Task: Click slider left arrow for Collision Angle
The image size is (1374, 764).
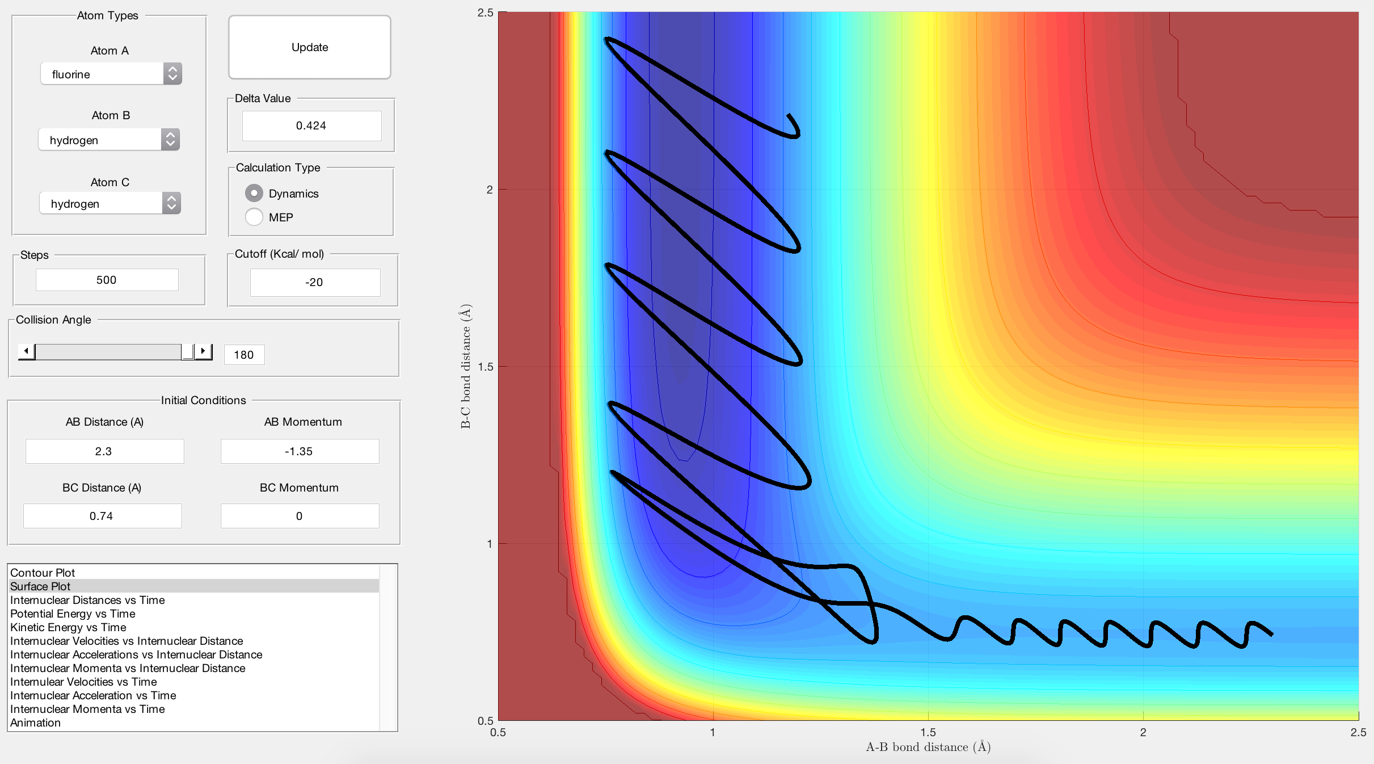Action: pos(26,351)
